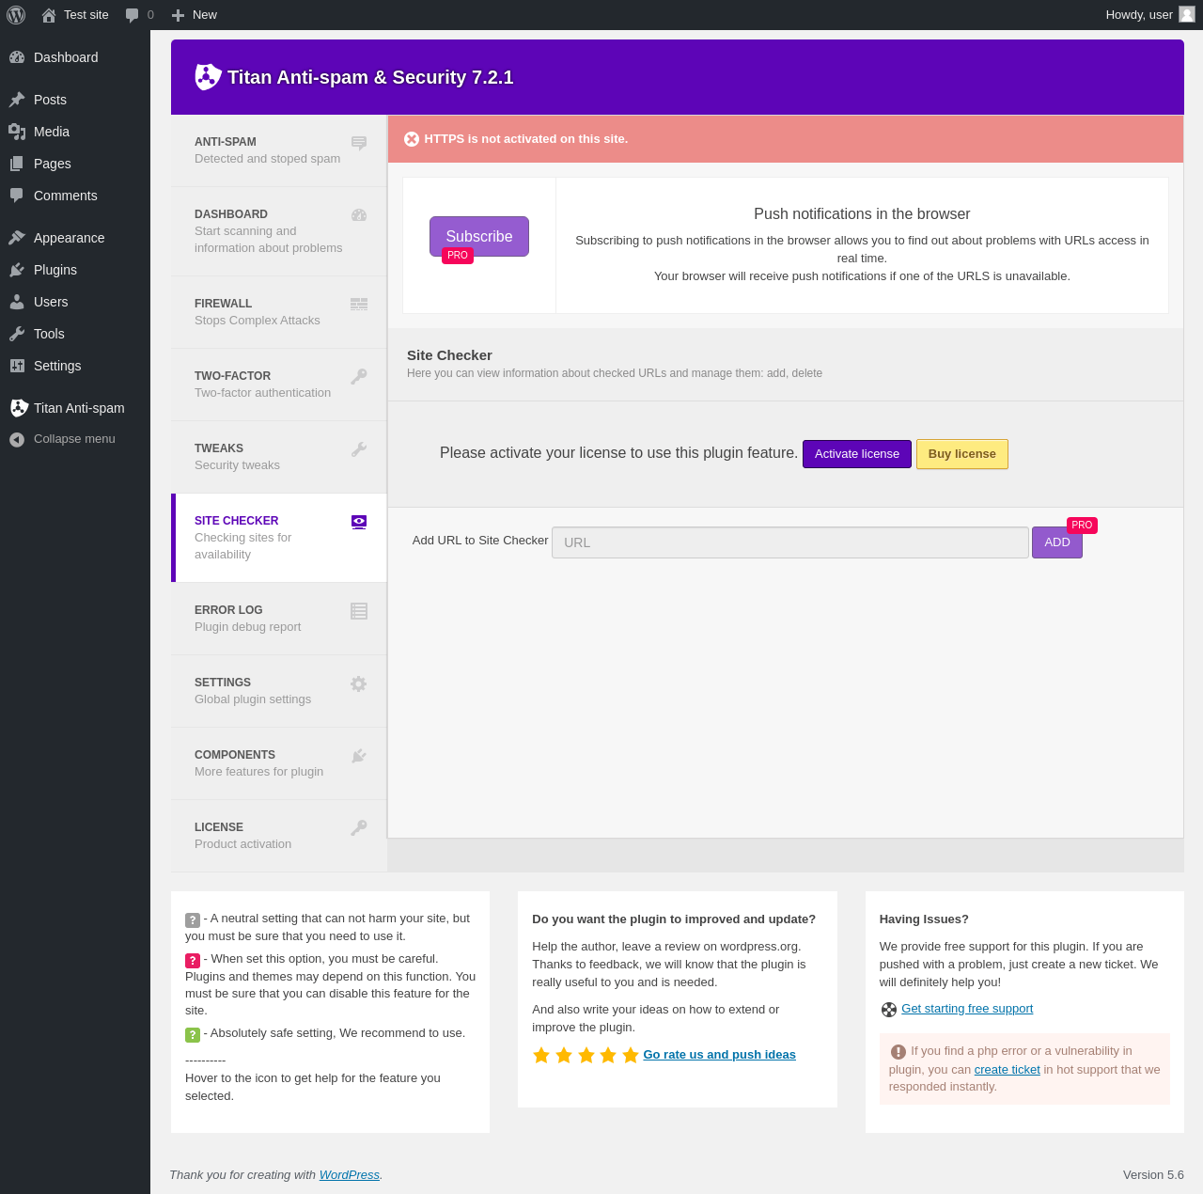Click the first rating star
This screenshot has height=1194, width=1203.
[541, 1055]
